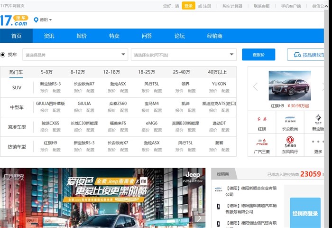Click the Jeep banner next arrow
This screenshot has height=228, width=332.
pos(199,218)
